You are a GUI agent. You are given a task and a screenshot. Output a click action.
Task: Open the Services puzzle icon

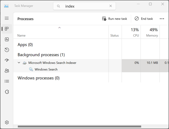pyautogui.click(x=7, y=92)
